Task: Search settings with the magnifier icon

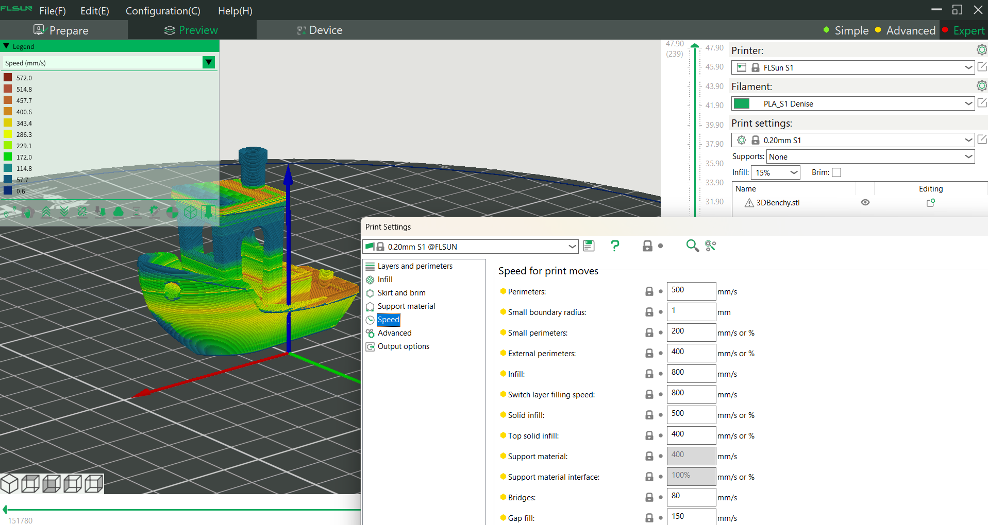Action: tap(692, 246)
